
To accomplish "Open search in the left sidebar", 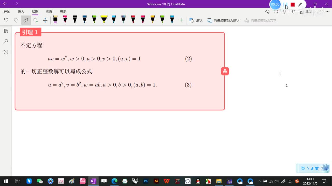I will coord(6,41).
